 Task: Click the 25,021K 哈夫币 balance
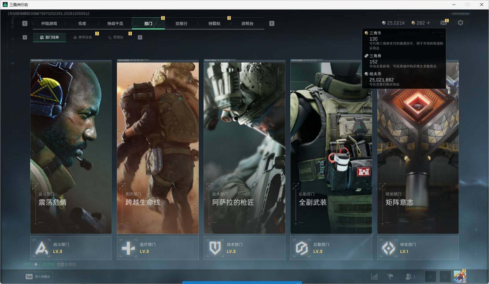click(393, 23)
